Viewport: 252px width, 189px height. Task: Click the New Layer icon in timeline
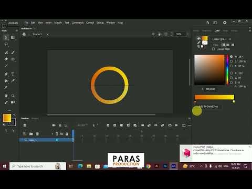(x=25, y=134)
